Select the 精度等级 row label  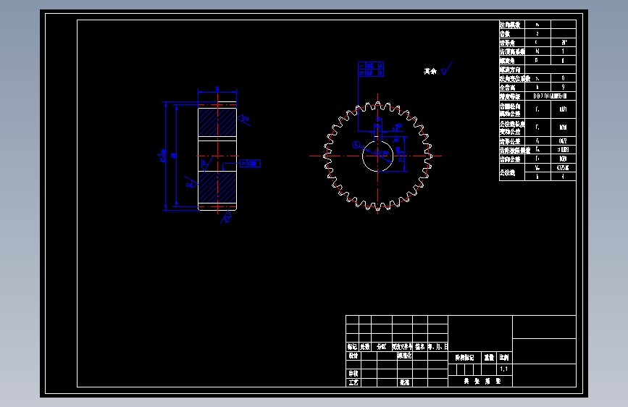pyautogui.click(x=510, y=96)
